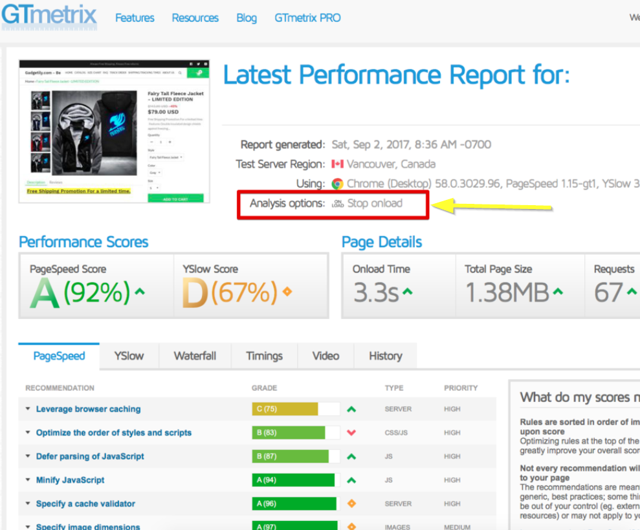Image resolution: width=640 pixels, height=530 pixels.
Task: Click the A (94) grade bar
Action: (296, 480)
